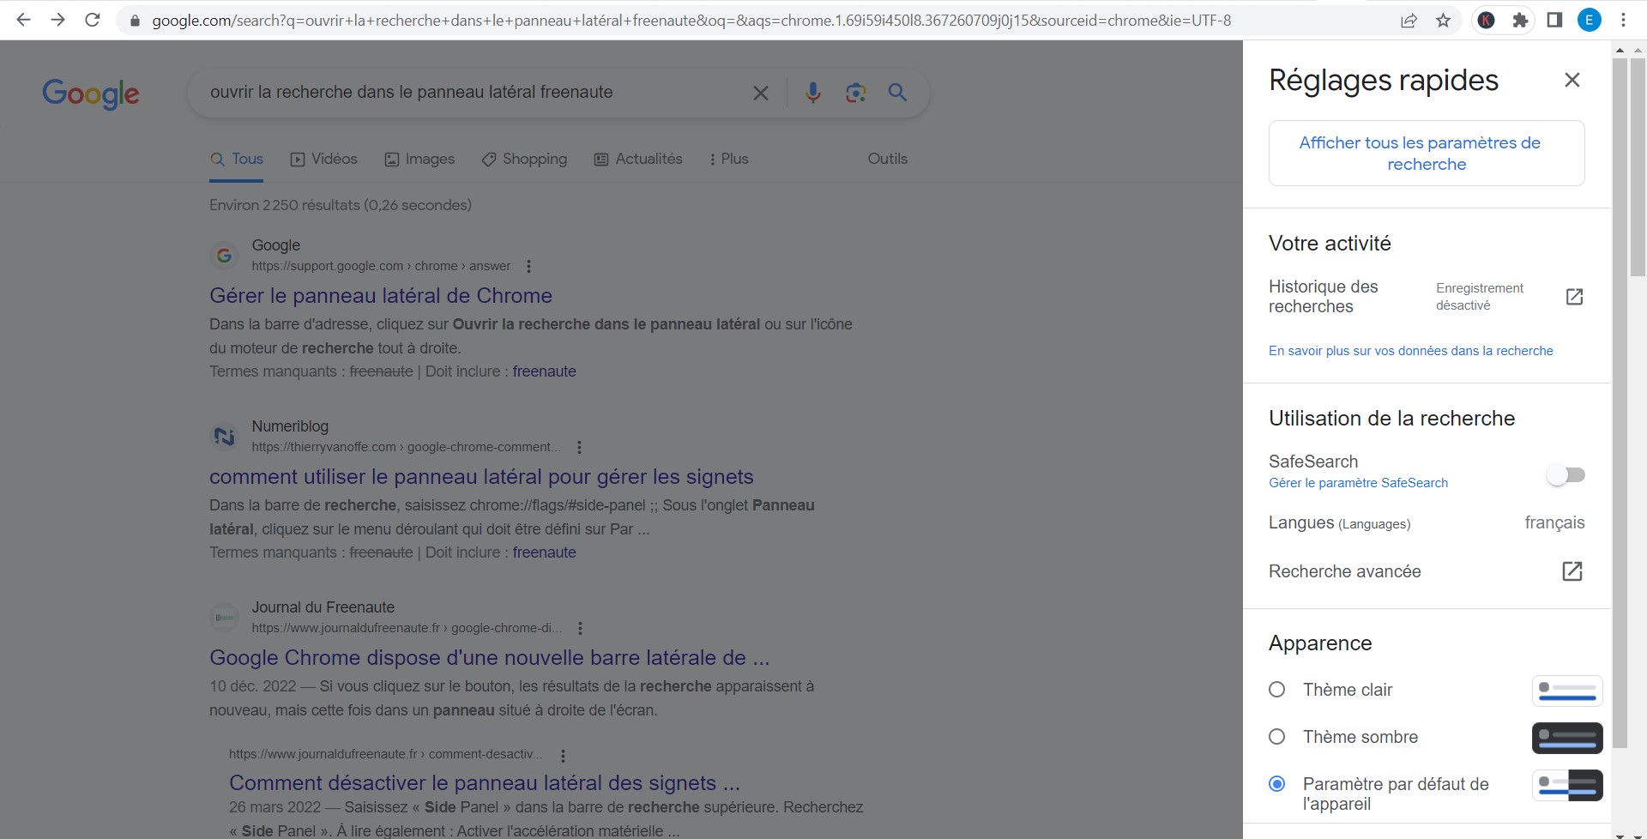
Task: Click the blue search magnifier icon
Action: (x=897, y=93)
